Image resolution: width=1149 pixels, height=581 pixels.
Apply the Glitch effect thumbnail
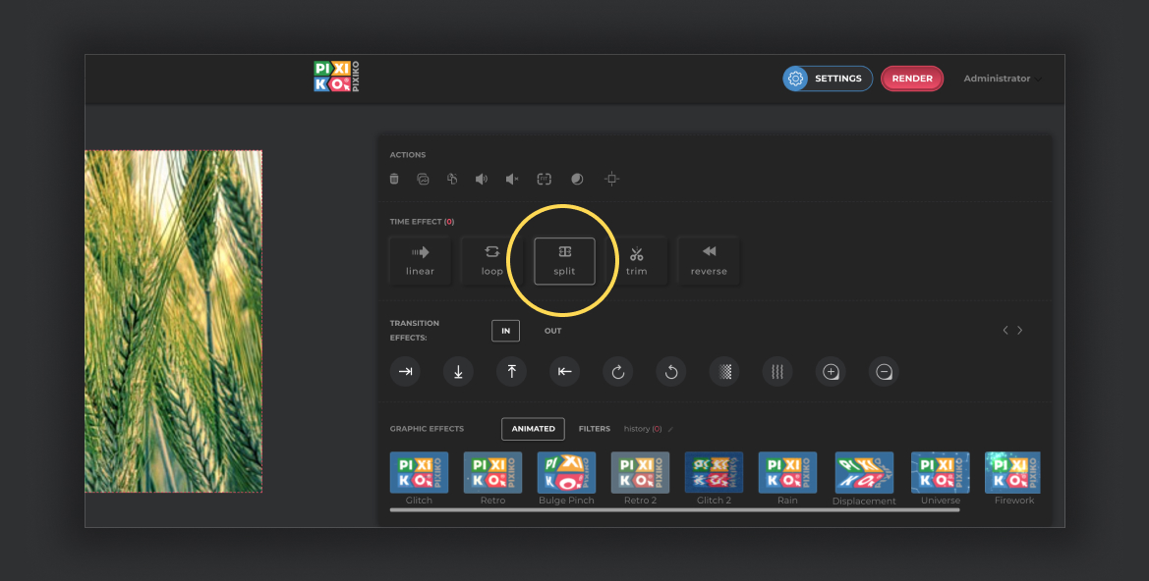coord(419,473)
